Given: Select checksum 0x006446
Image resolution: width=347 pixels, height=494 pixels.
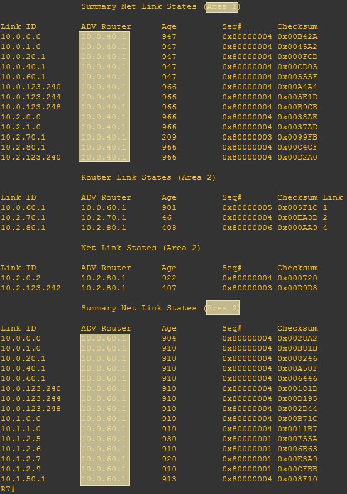Looking at the screenshot, I should point(297,379).
